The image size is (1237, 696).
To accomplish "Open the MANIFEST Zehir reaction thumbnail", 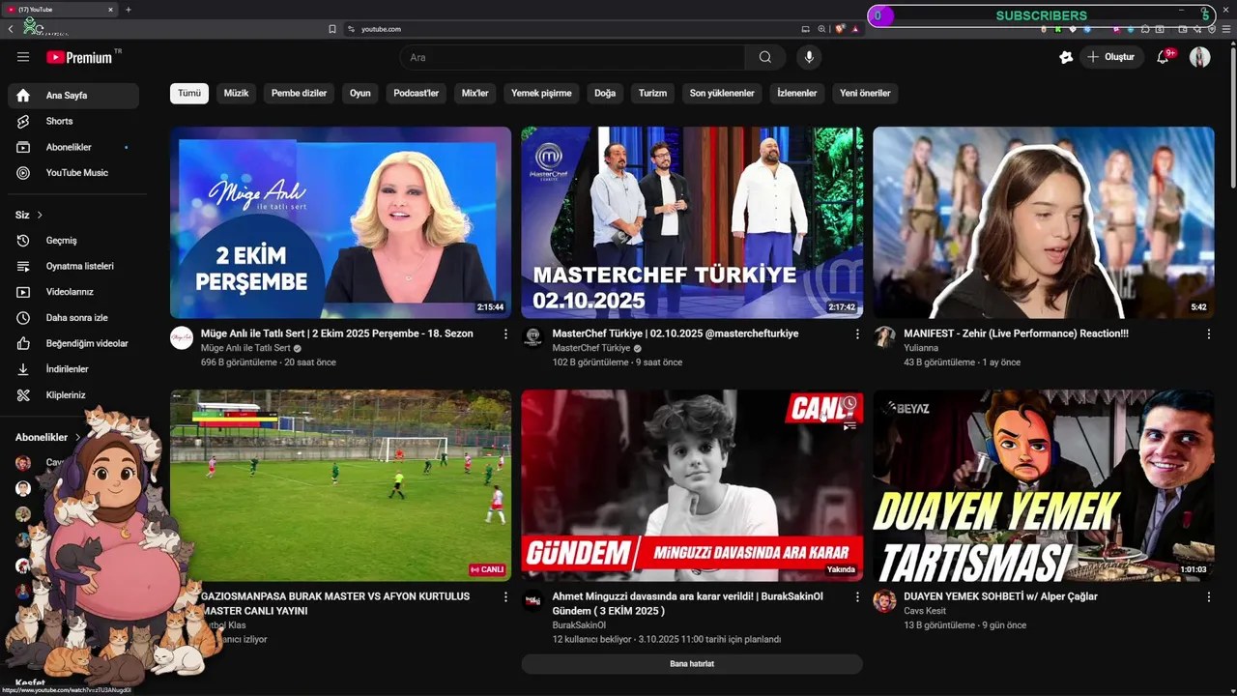I will point(1044,222).
